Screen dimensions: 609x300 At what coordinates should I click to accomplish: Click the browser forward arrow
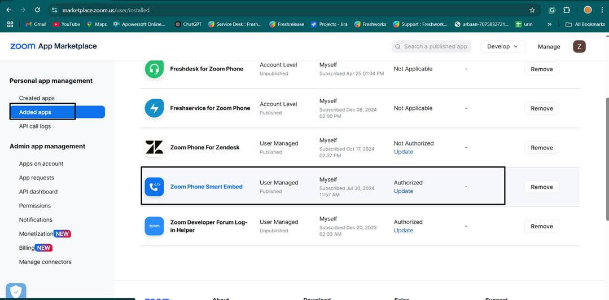coord(23,10)
